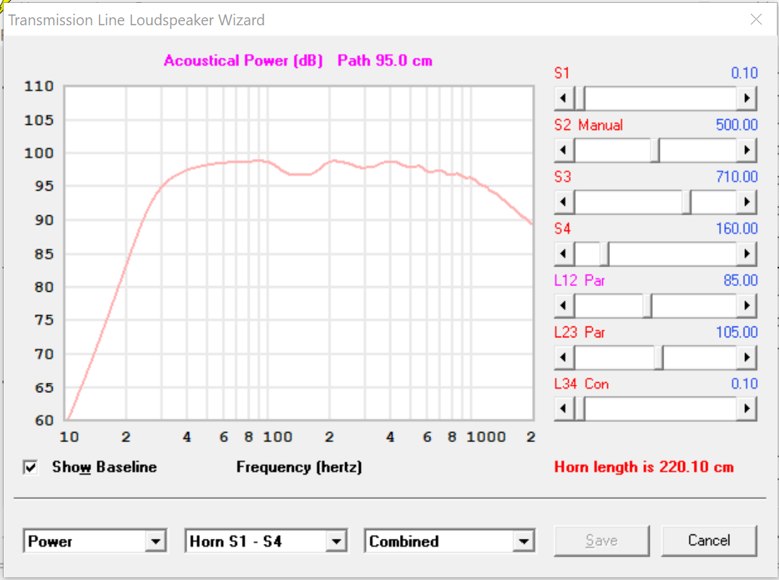This screenshot has height=580, width=779.
Task: Click the S2 value 500.00
Action: point(737,125)
